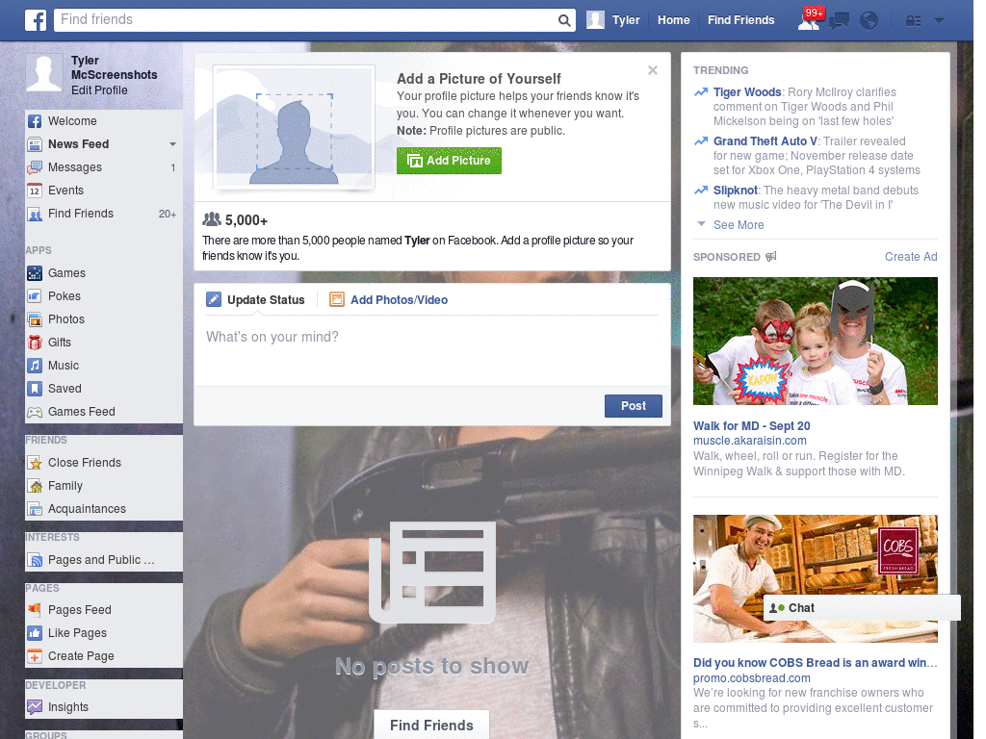This screenshot has height=739, width=986.
Task: Open the Create Page plus icon
Action: click(35, 656)
